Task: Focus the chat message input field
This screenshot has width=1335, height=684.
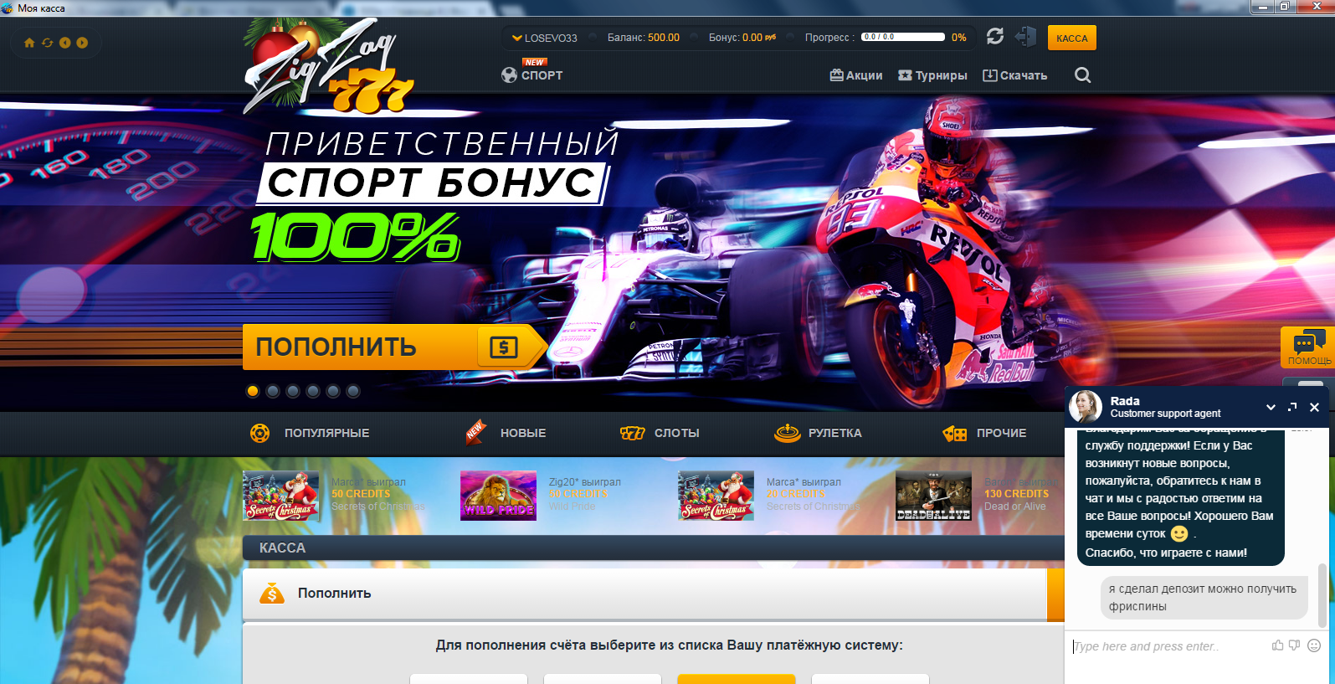Action: [1168, 646]
